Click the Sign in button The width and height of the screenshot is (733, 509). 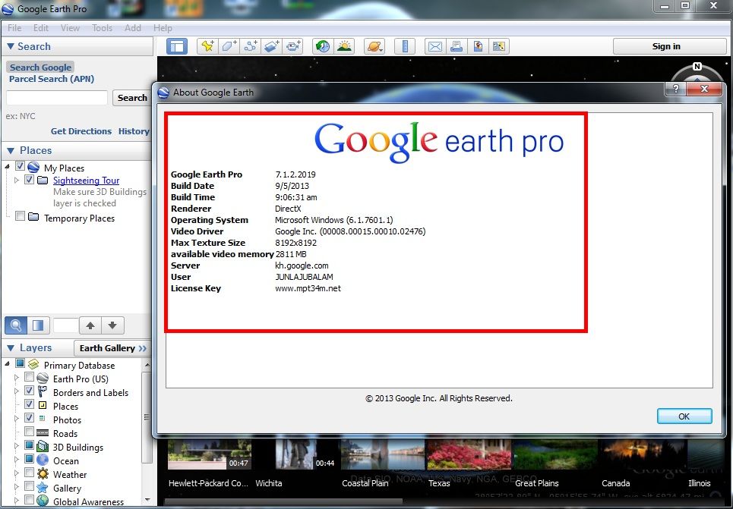(669, 46)
